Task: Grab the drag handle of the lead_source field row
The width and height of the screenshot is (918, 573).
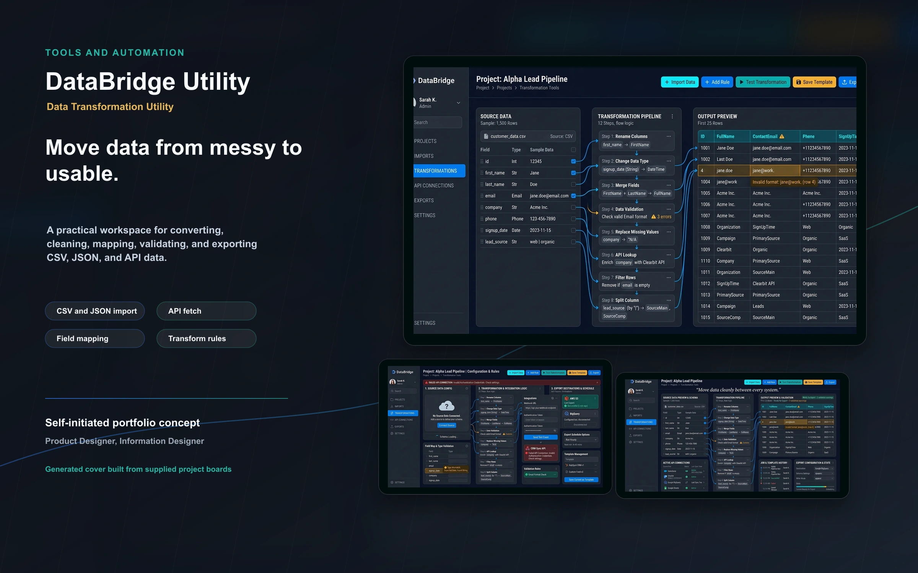Action: [482, 242]
